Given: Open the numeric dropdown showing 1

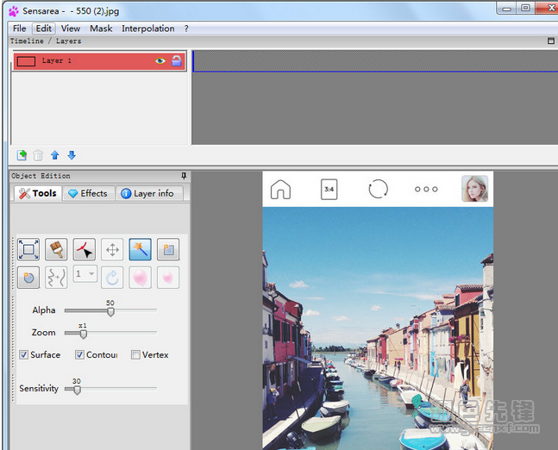Looking at the screenshot, I should click(85, 275).
